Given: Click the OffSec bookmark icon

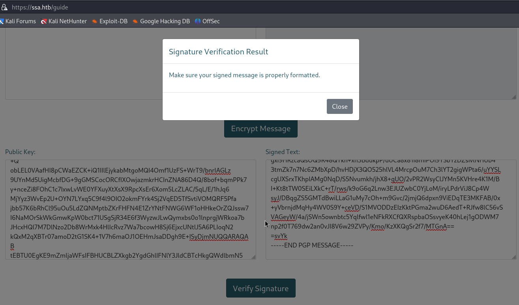Looking at the screenshot, I should (x=198, y=21).
